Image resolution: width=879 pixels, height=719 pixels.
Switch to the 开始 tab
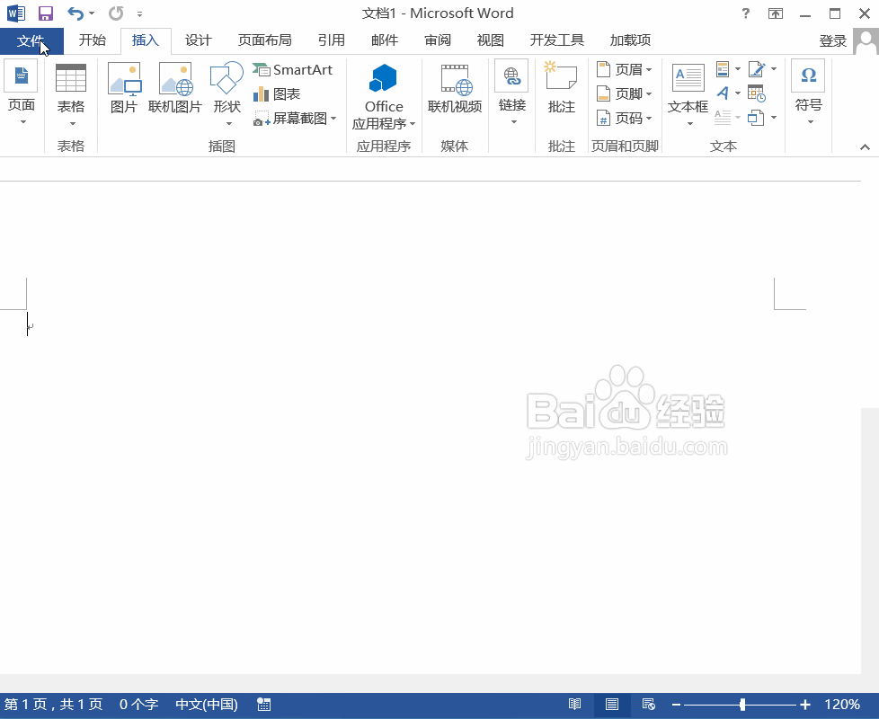tap(92, 40)
